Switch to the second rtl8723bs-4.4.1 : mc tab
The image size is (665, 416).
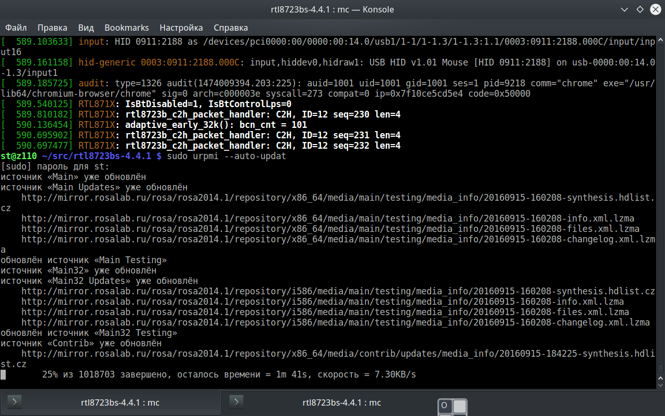(332, 402)
